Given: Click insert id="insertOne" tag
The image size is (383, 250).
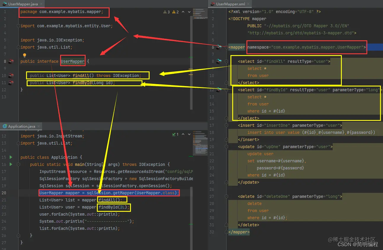Looking at the screenshot, I should 290,125.
